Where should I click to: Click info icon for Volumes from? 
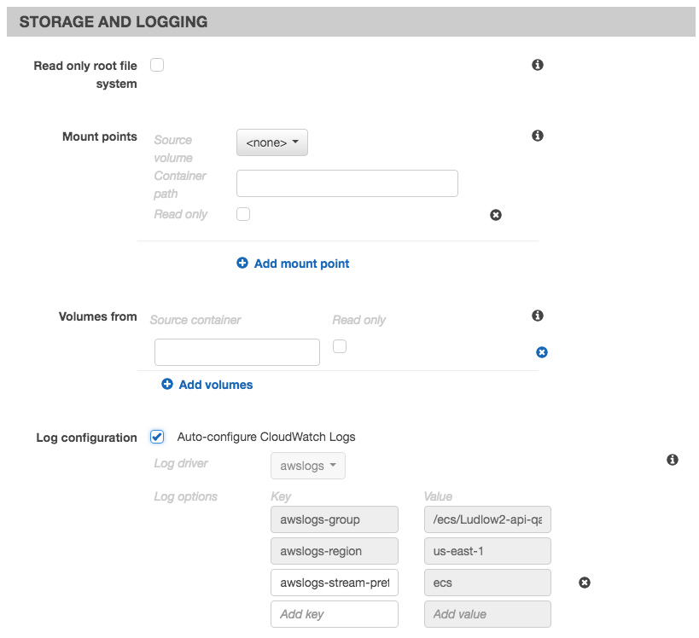click(538, 316)
